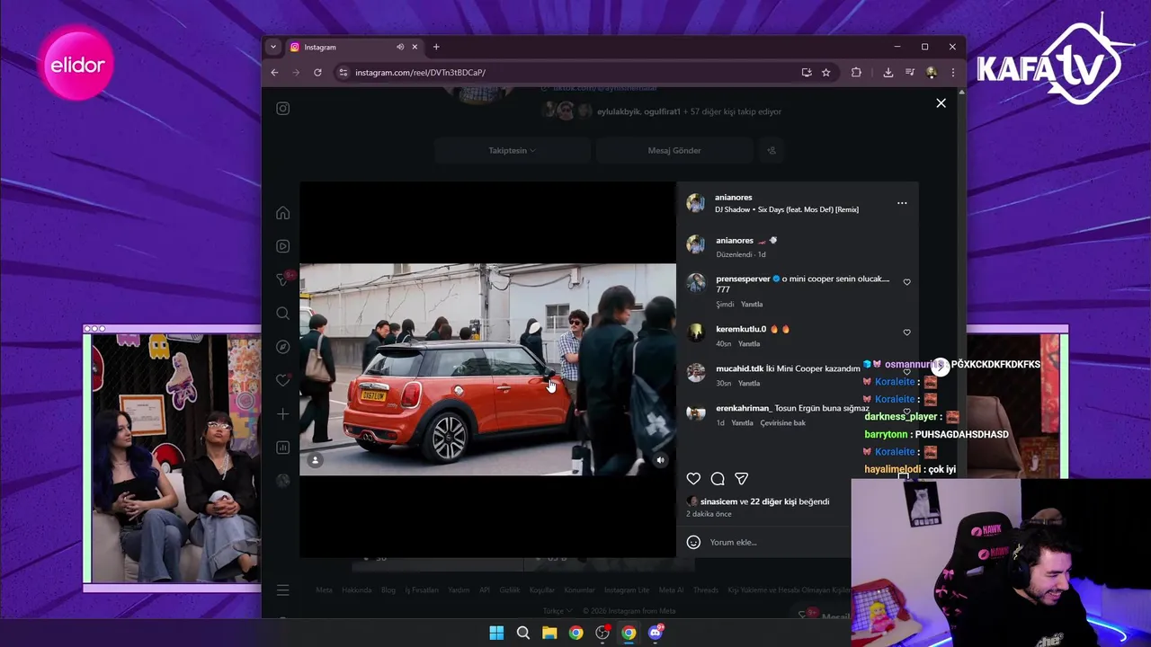This screenshot has height=647, width=1151.
Task: Open the hamburger More menu in sidebar
Action: coord(283,590)
